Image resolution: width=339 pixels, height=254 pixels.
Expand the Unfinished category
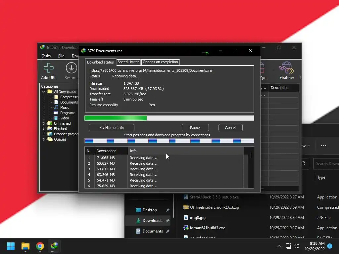click(x=43, y=123)
